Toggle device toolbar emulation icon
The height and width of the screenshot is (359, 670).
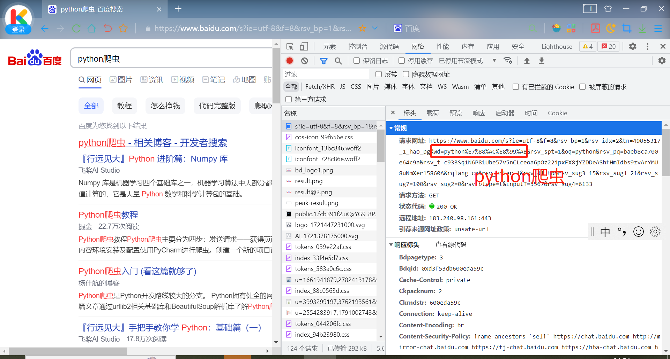pos(304,47)
